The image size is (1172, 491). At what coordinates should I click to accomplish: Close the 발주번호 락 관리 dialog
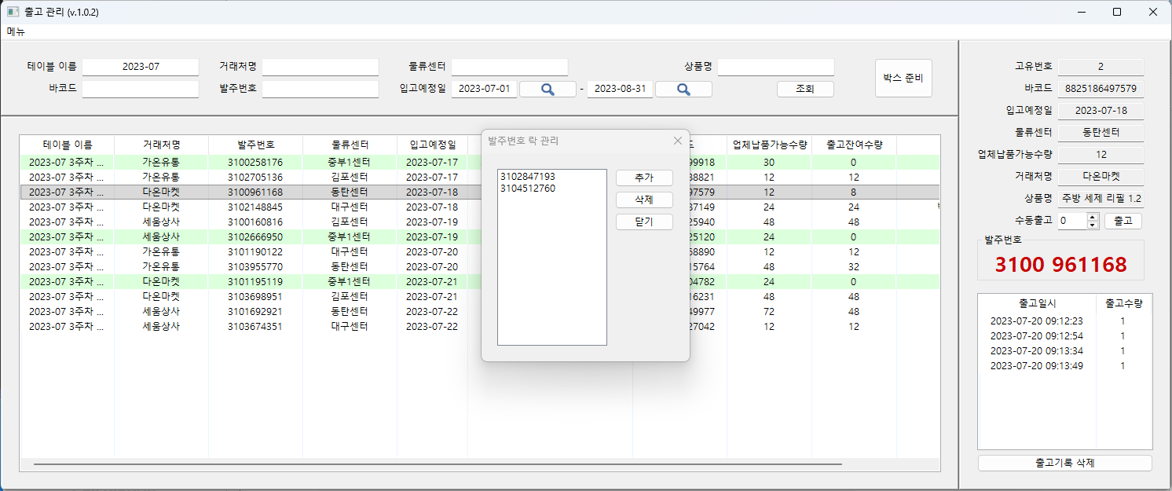678,141
